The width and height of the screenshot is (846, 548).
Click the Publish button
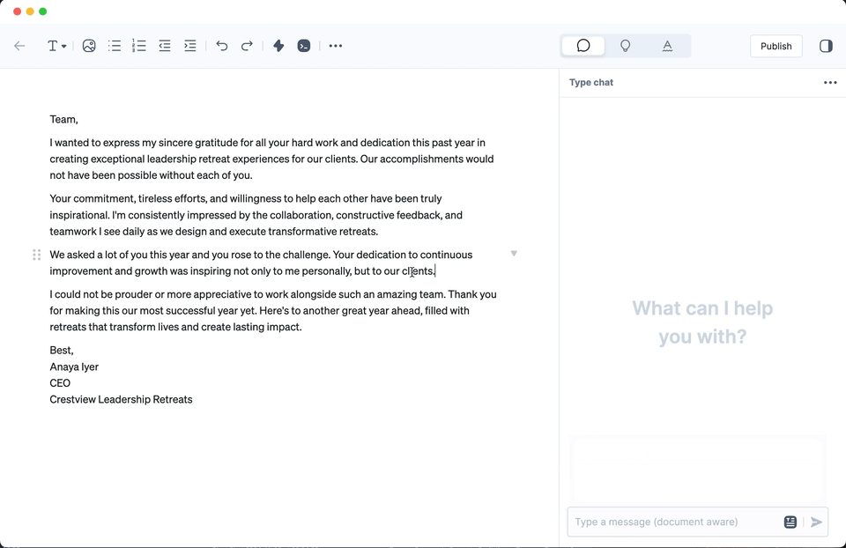[x=775, y=46]
